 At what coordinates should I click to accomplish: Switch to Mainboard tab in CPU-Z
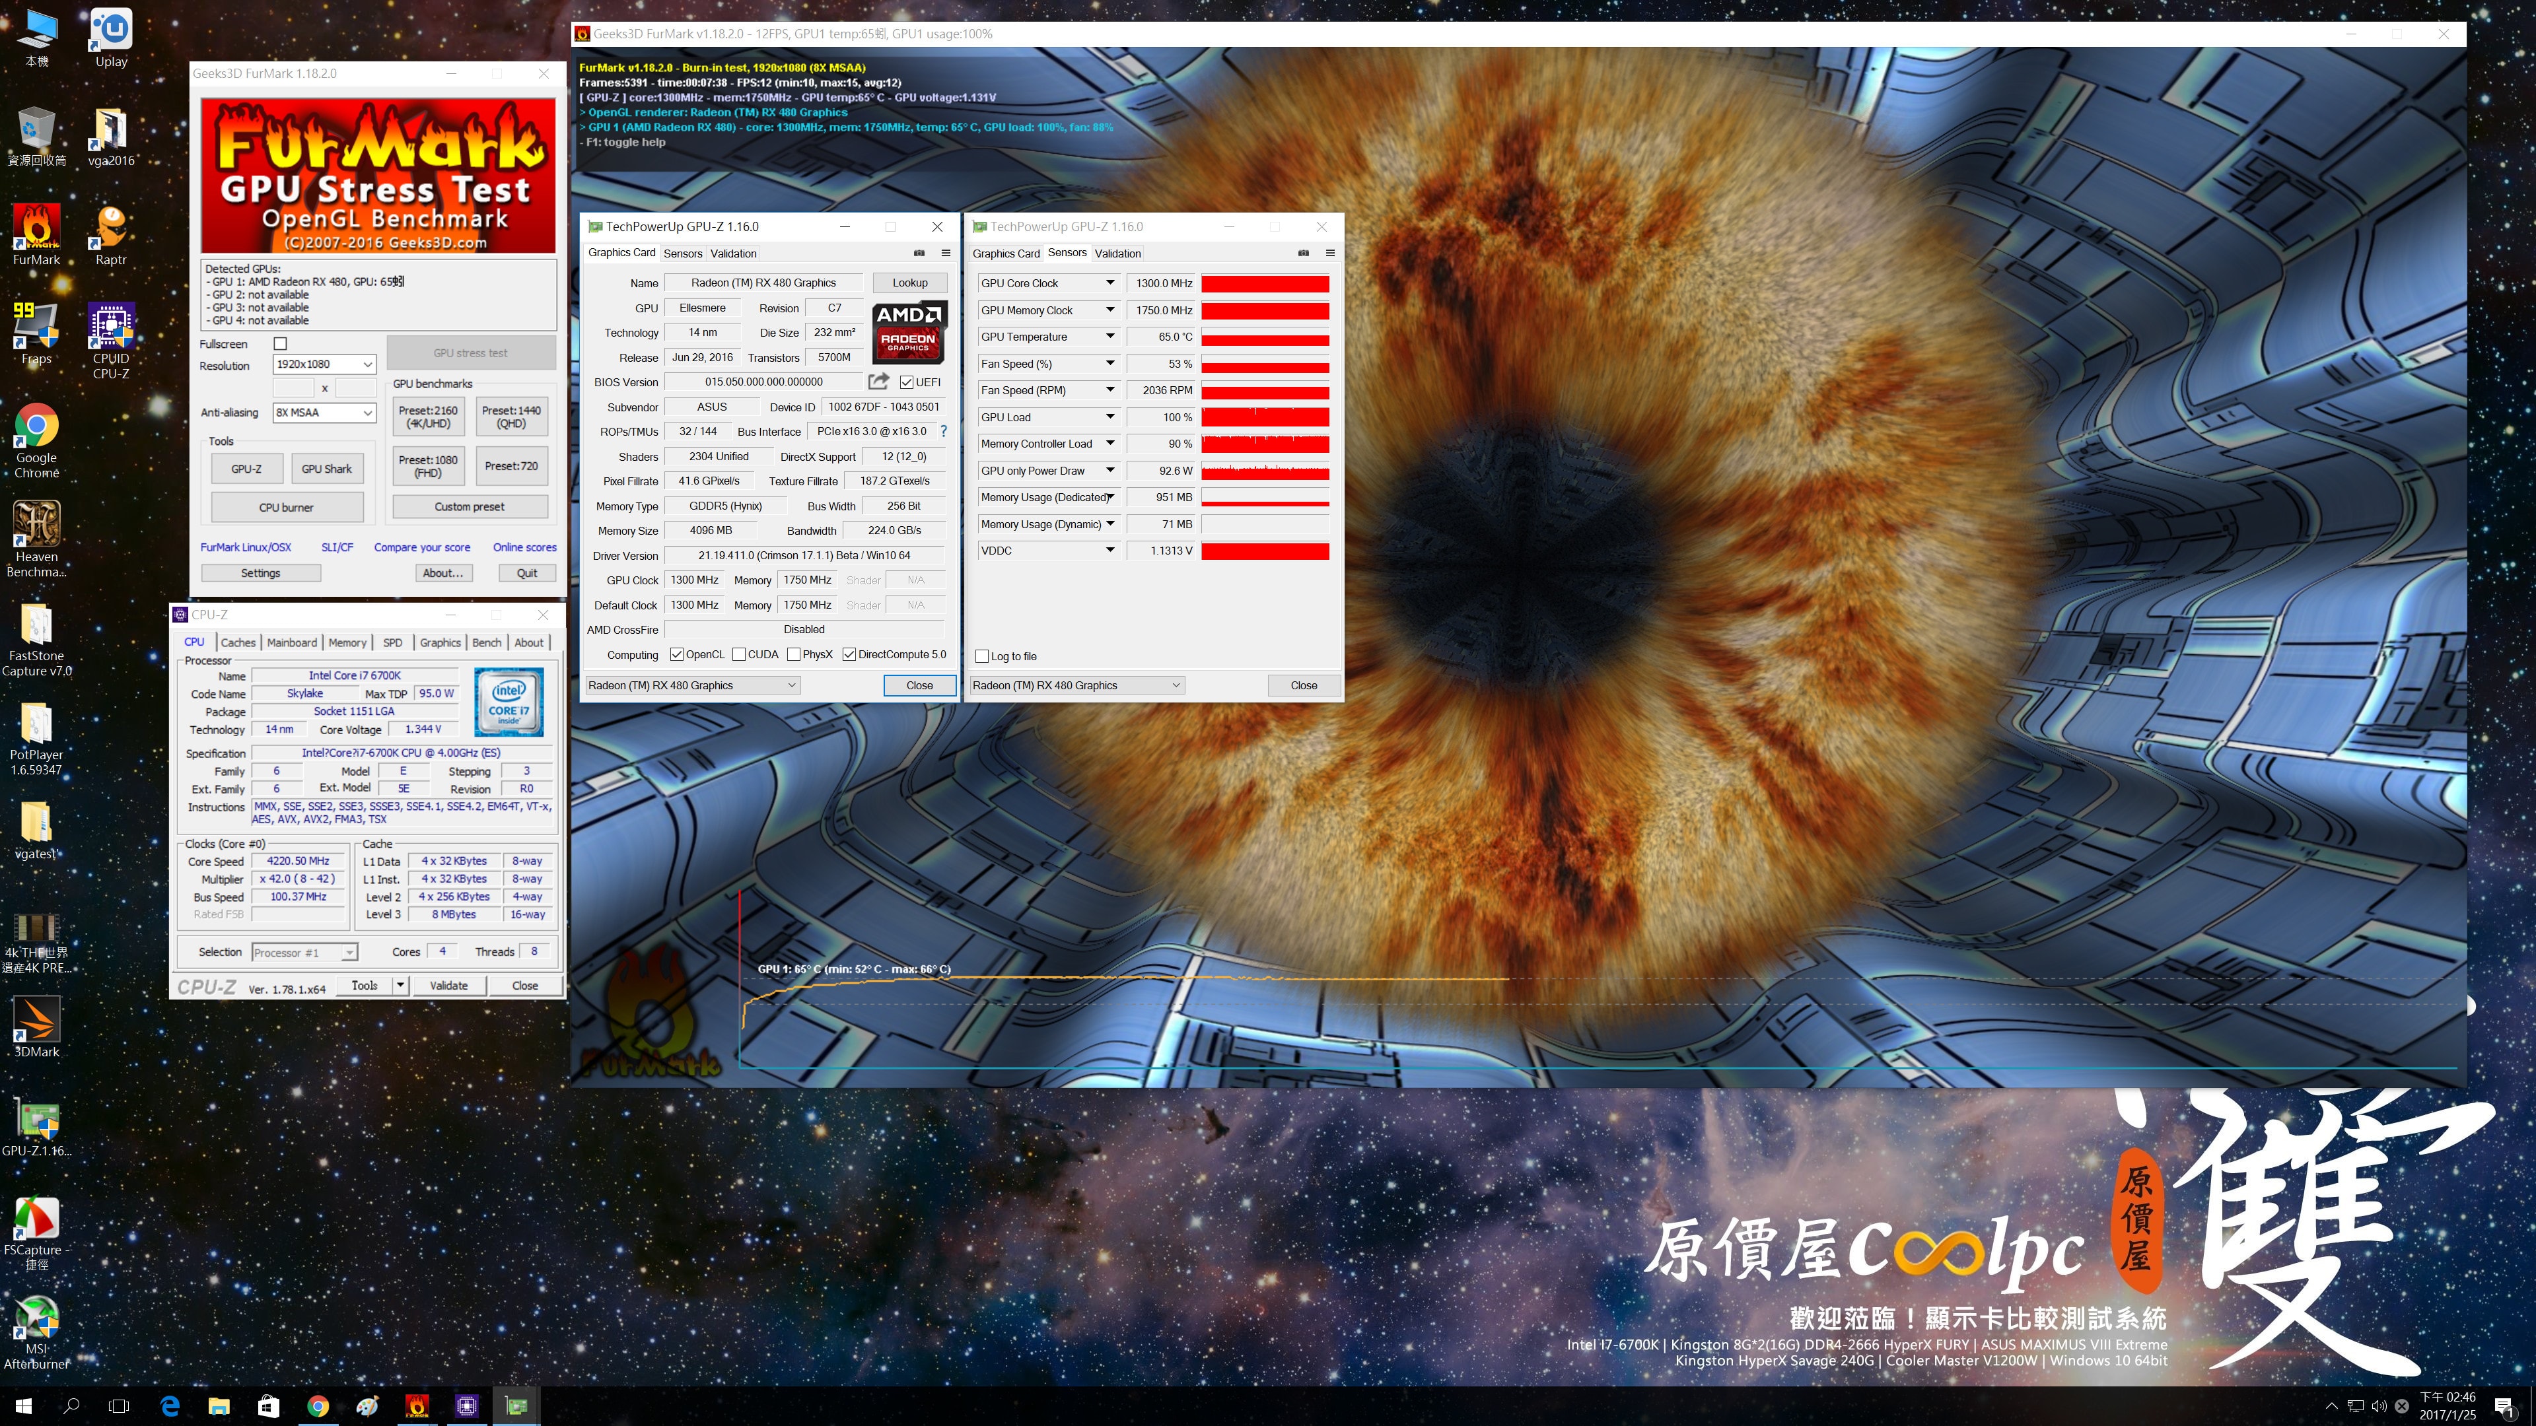pyautogui.click(x=291, y=642)
